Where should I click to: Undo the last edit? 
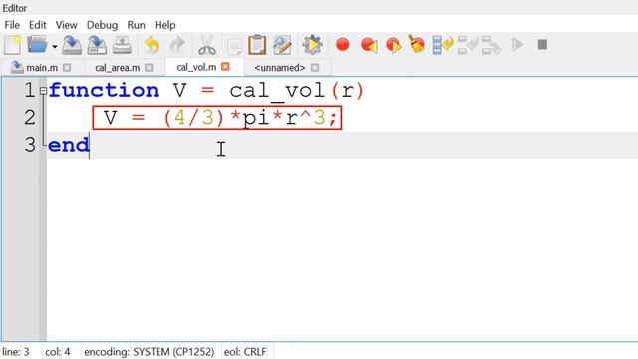click(x=152, y=44)
